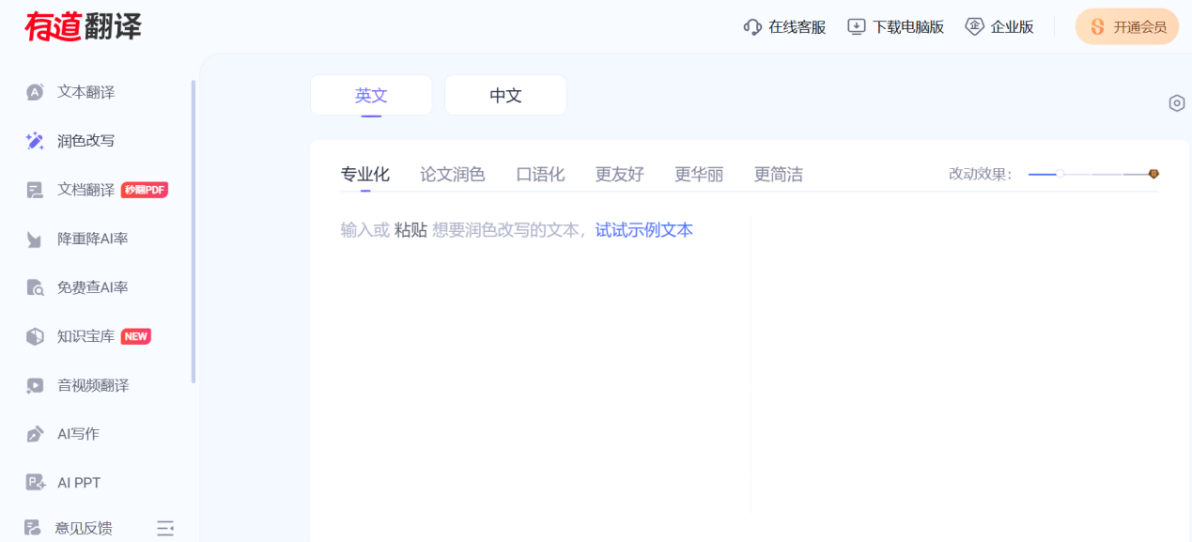The image size is (1192, 542).
Task: Click the 音视频翻译 play icon
Action: pos(35,385)
